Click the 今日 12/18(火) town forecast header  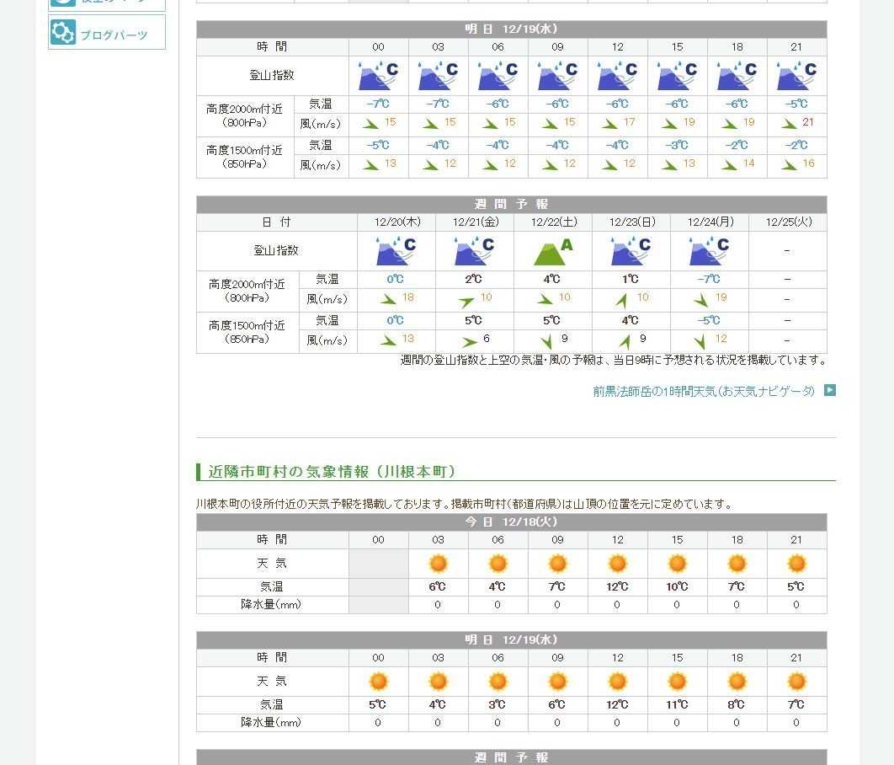(511, 522)
